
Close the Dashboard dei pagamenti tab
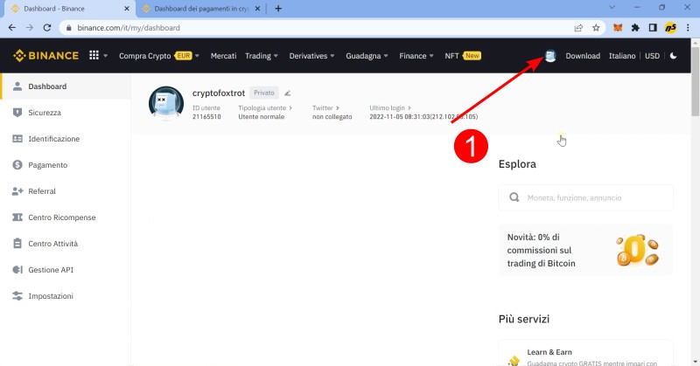(257, 9)
